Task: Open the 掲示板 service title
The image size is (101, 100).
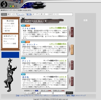Action: pos(26,77)
